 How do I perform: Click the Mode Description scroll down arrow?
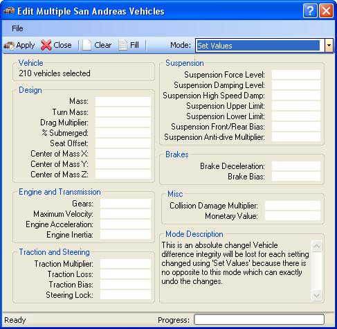point(316,295)
